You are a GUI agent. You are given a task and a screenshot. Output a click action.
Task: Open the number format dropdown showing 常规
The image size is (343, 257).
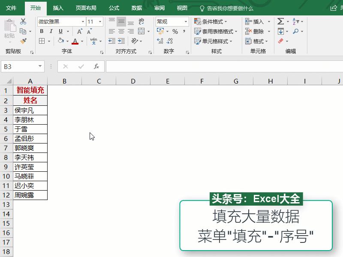[x=172, y=22]
